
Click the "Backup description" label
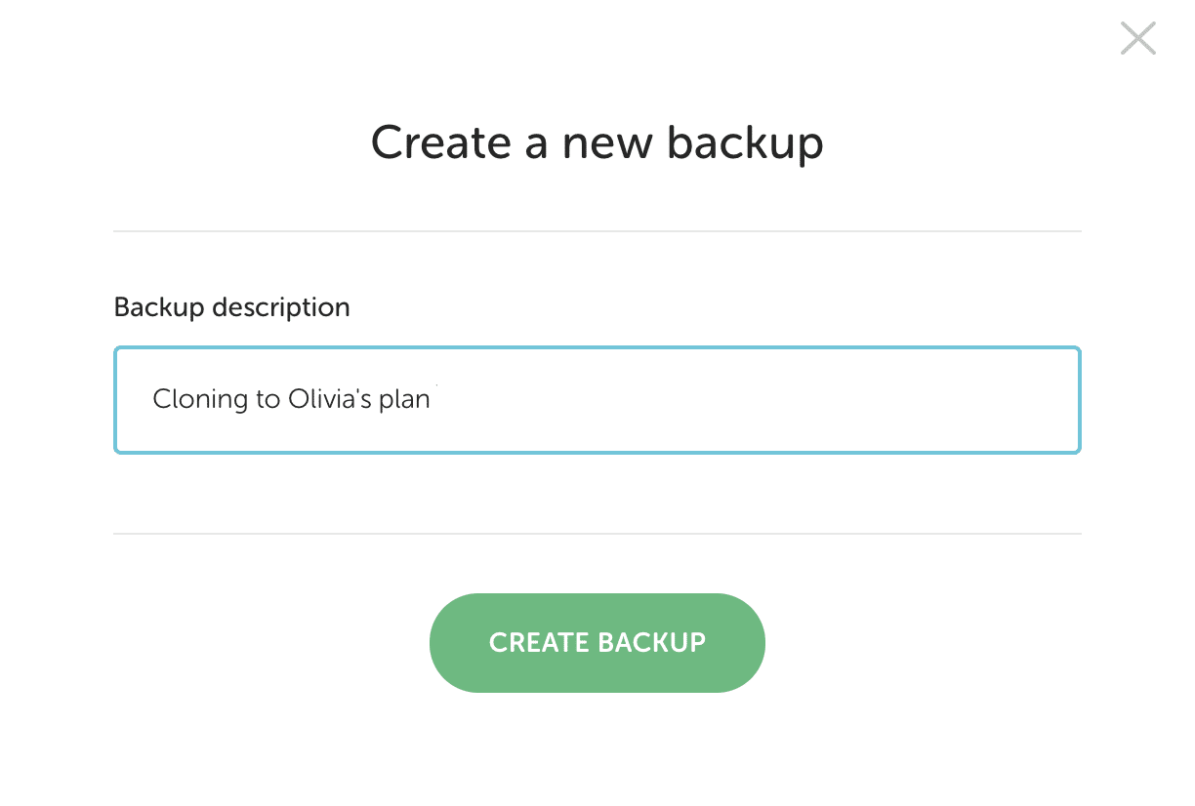pos(231,307)
